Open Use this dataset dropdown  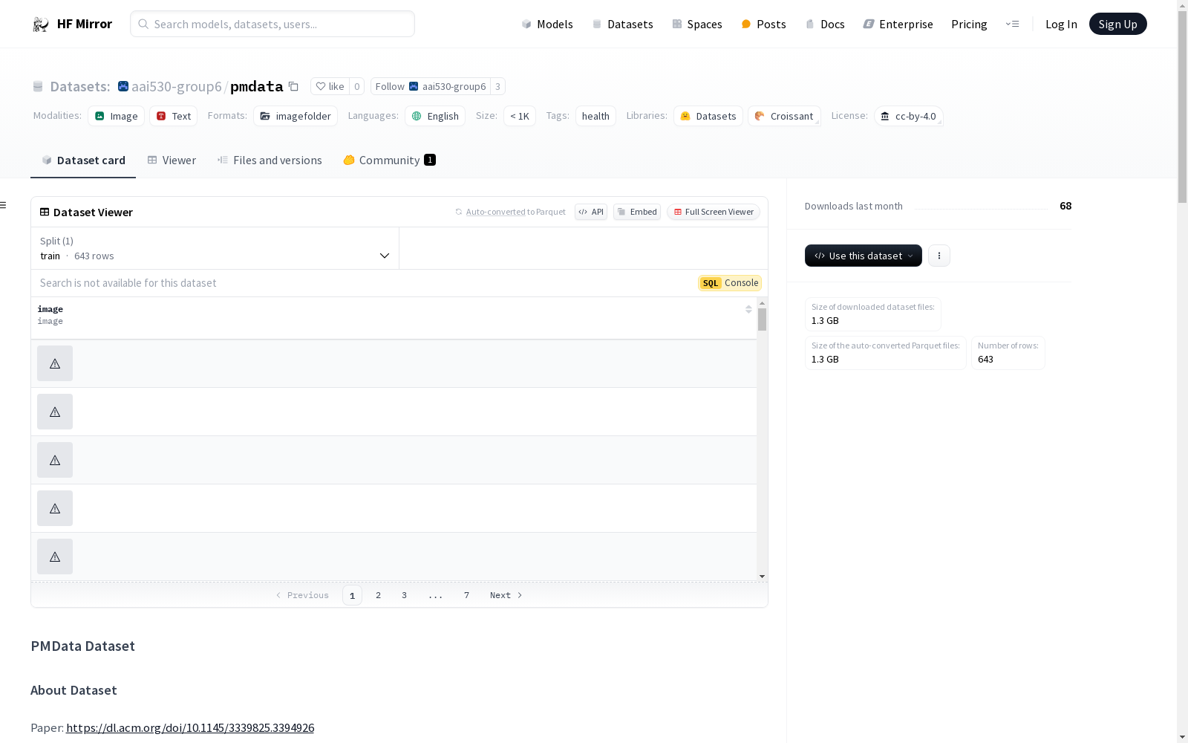click(x=864, y=256)
